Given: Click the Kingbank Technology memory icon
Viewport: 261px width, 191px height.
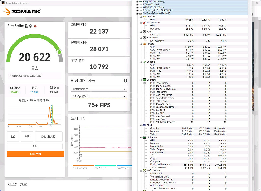Looking at the screenshot, I should pos(141,1).
